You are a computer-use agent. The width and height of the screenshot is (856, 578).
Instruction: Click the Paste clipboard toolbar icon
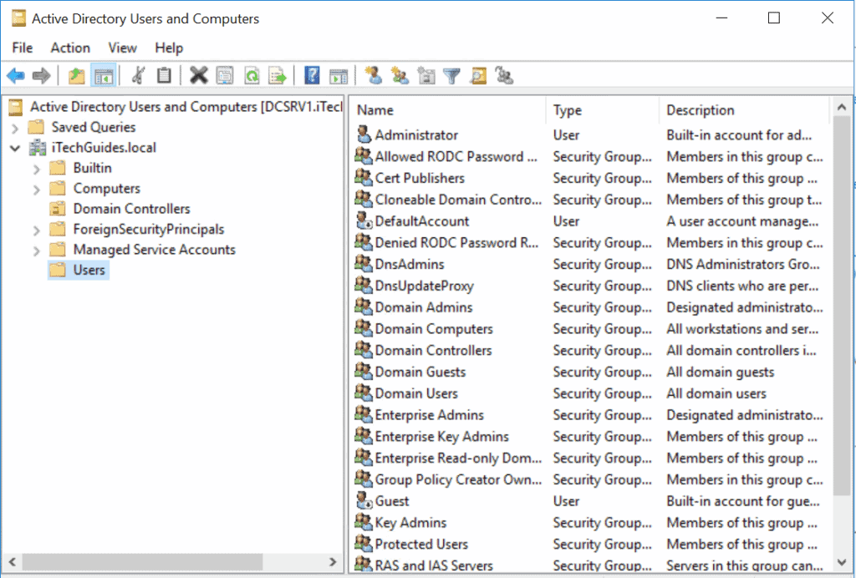pyautogui.click(x=164, y=76)
